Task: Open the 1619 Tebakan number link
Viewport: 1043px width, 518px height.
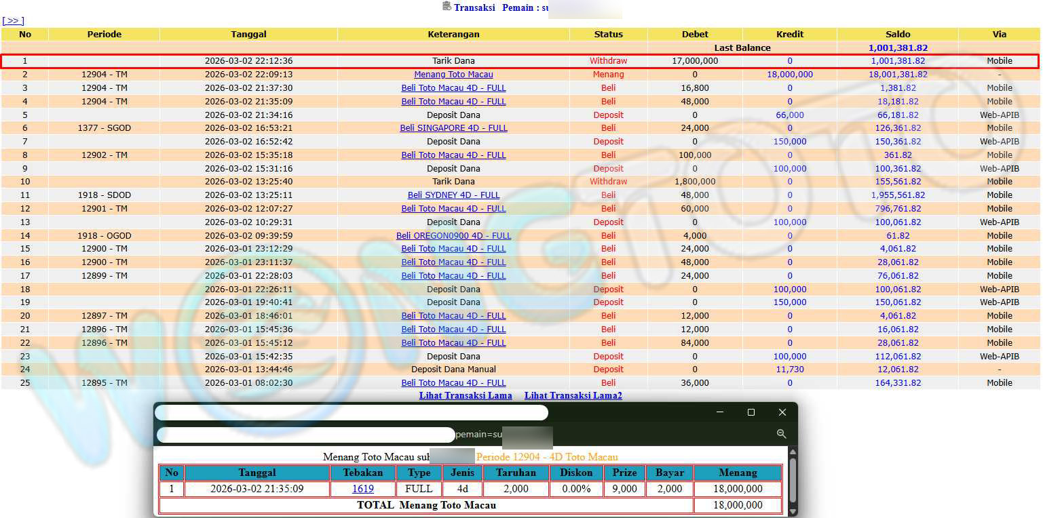Action: pyautogui.click(x=363, y=489)
